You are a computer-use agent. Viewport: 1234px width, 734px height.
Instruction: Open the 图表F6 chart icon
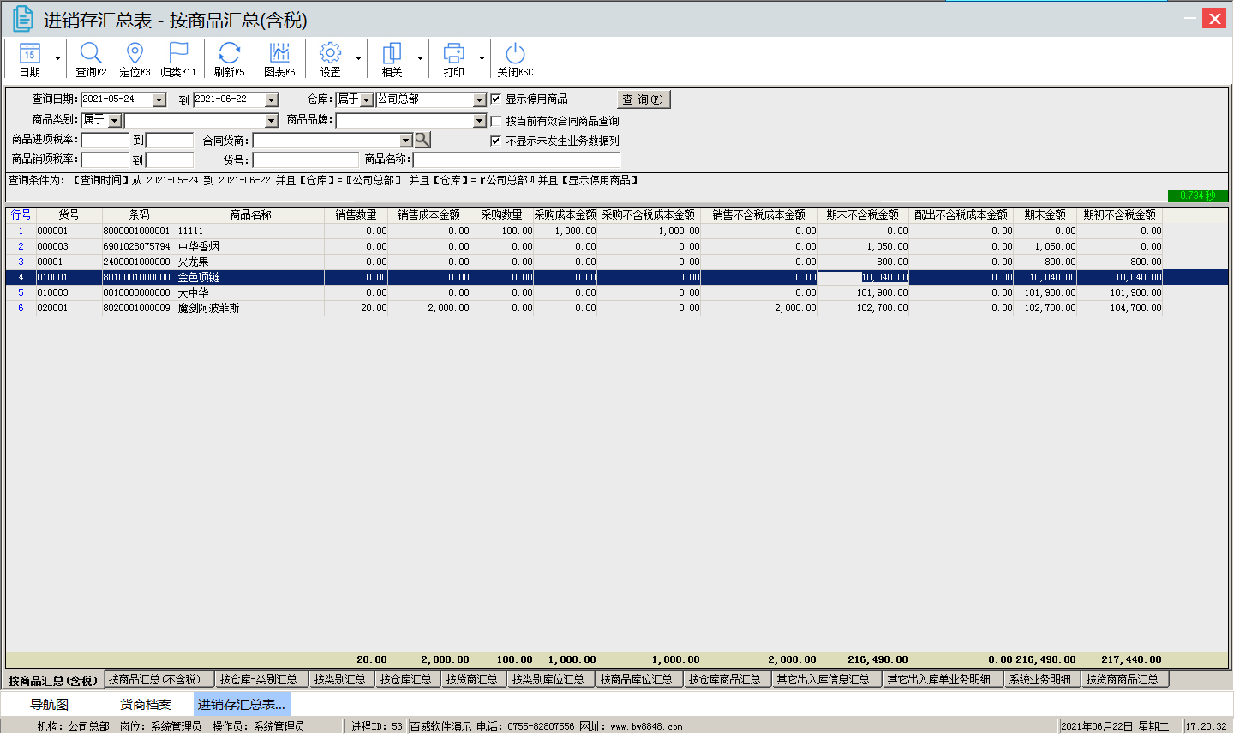click(x=279, y=54)
